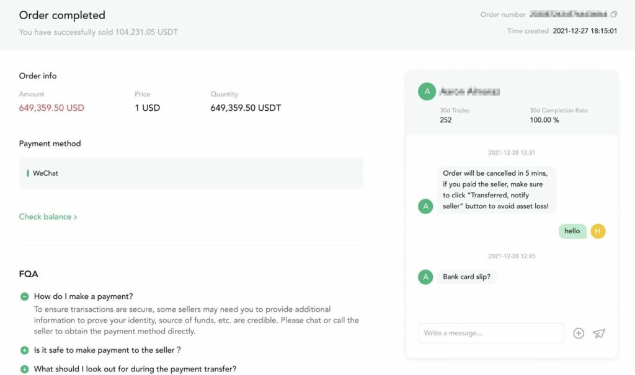This screenshot has width=635, height=375.
Task: Click the blurred trader name in chat header
Action: [x=470, y=92]
